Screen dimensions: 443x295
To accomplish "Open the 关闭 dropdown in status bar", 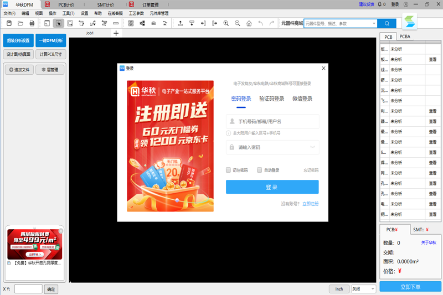I will click(x=364, y=289).
